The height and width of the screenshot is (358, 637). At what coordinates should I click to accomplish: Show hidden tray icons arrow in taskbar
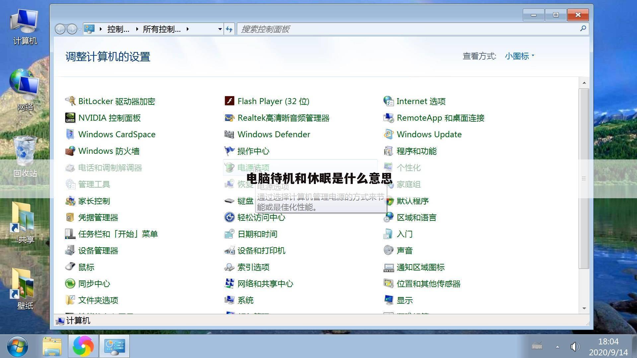click(x=557, y=347)
